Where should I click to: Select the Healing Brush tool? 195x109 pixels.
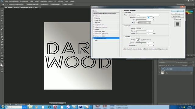[x=2, y=26]
